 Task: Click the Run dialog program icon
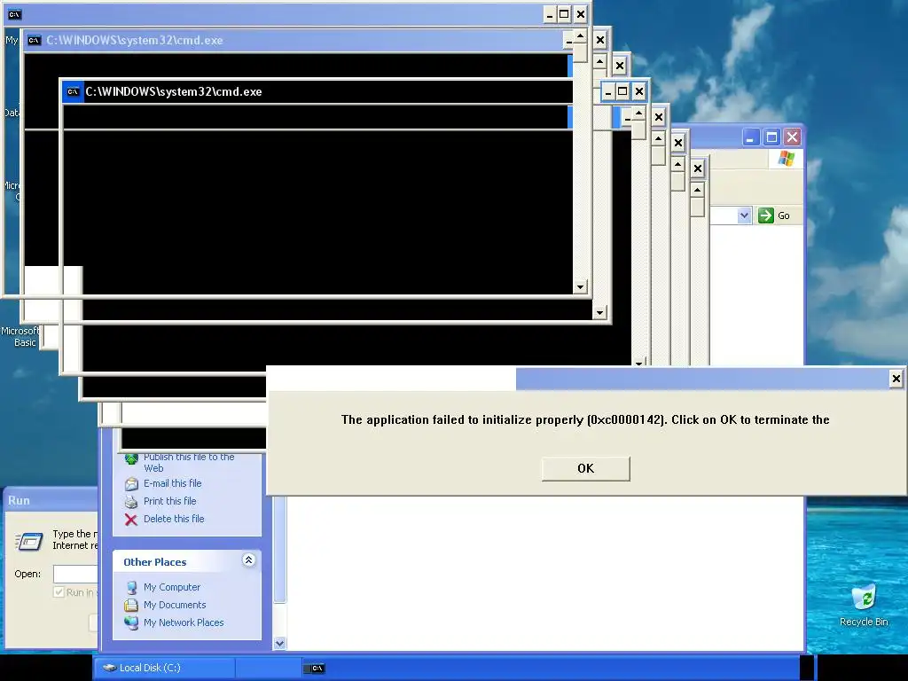pos(29,541)
